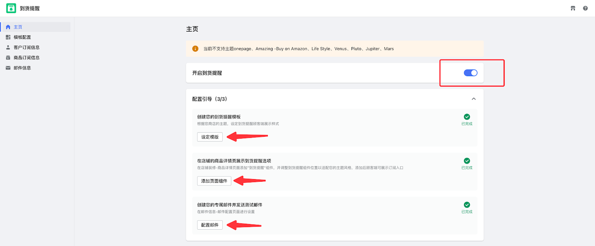Viewport: 595px width, 246px height.
Task: Open the store icon in top bar
Action: (573, 8)
